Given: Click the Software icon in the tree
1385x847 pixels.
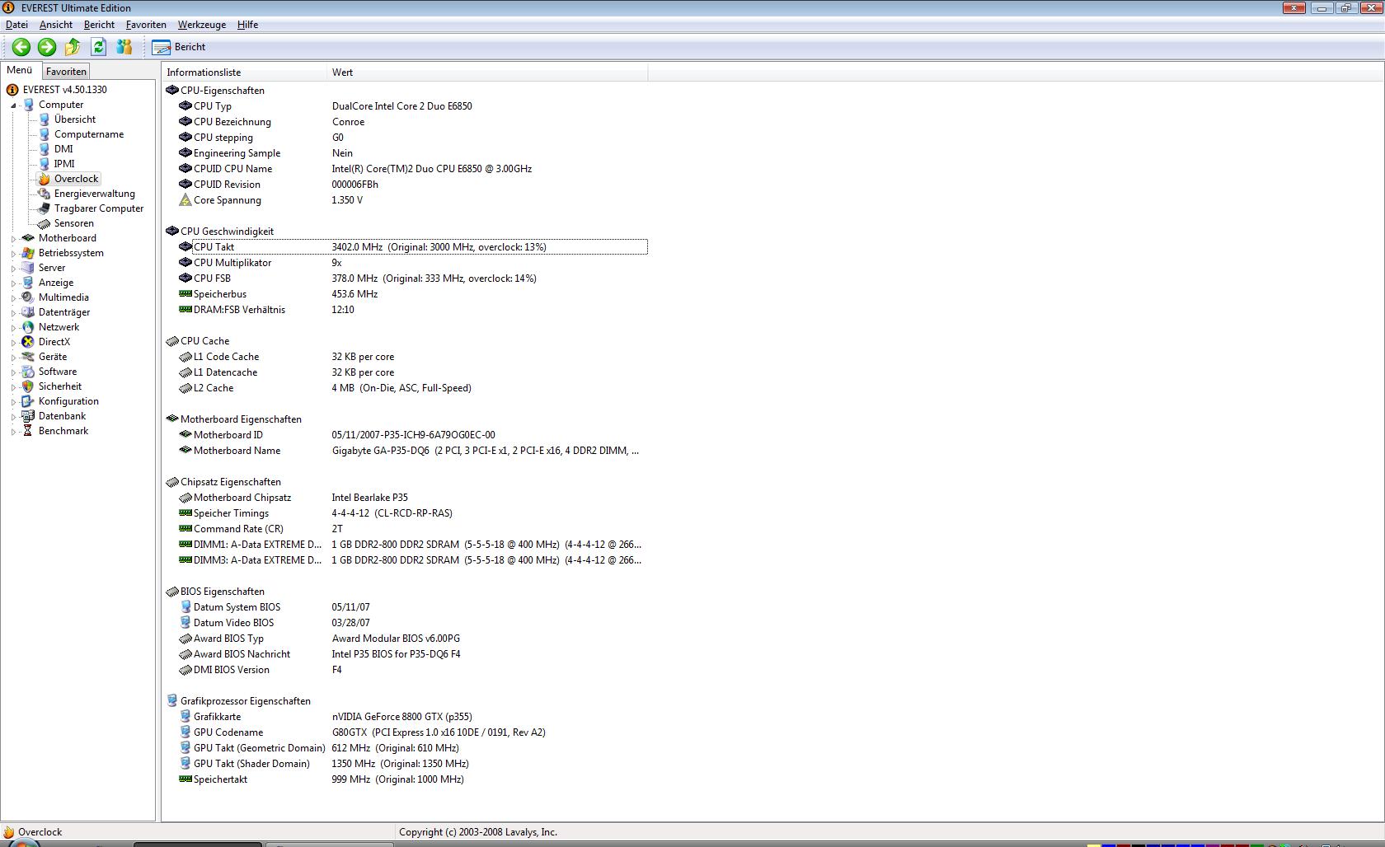Looking at the screenshot, I should tap(28, 372).
